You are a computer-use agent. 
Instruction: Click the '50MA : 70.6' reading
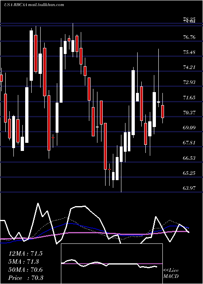point(26,270)
